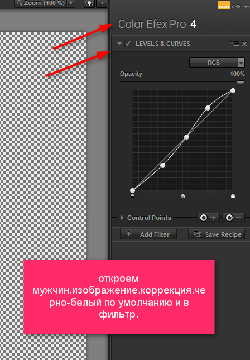Click the Opacity slider handle
Viewport: 250px width, 360px height.
(x=241, y=82)
